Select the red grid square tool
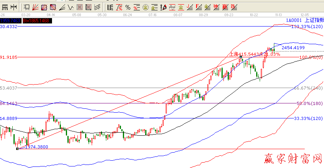324x168 pixels. click(79, 7)
